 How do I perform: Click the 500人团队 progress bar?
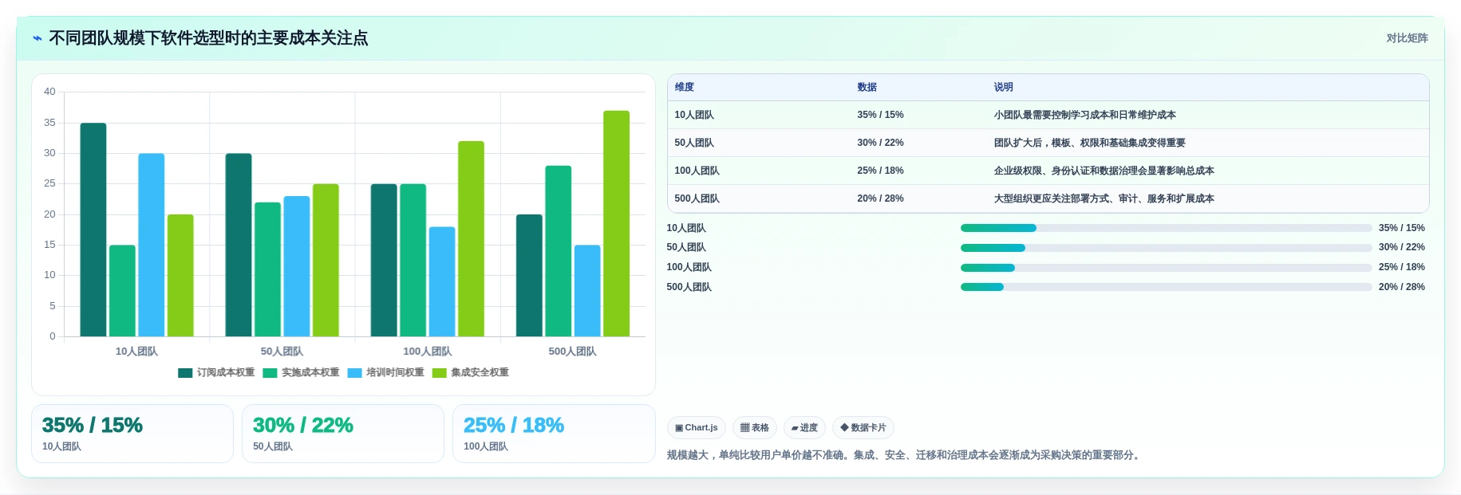1166,288
